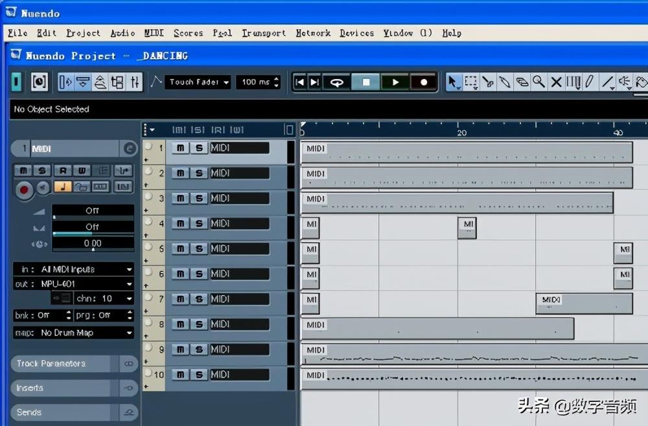This screenshot has width=648, height=426.
Task: Toggle Cycle loop playback
Action: click(x=337, y=82)
